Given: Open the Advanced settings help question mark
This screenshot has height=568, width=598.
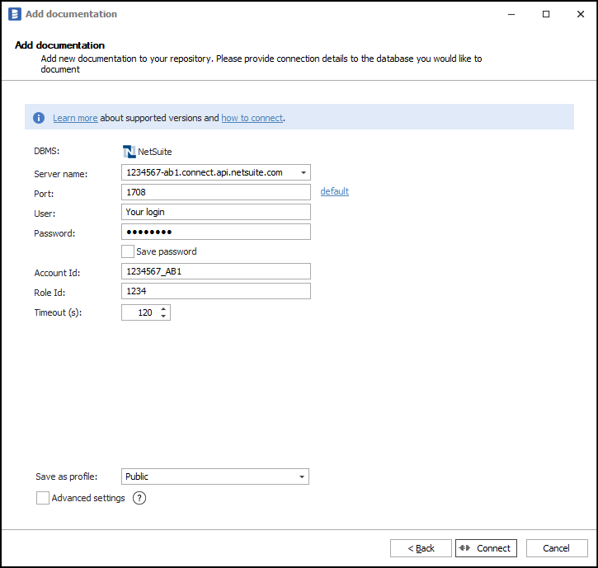Looking at the screenshot, I should point(139,498).
